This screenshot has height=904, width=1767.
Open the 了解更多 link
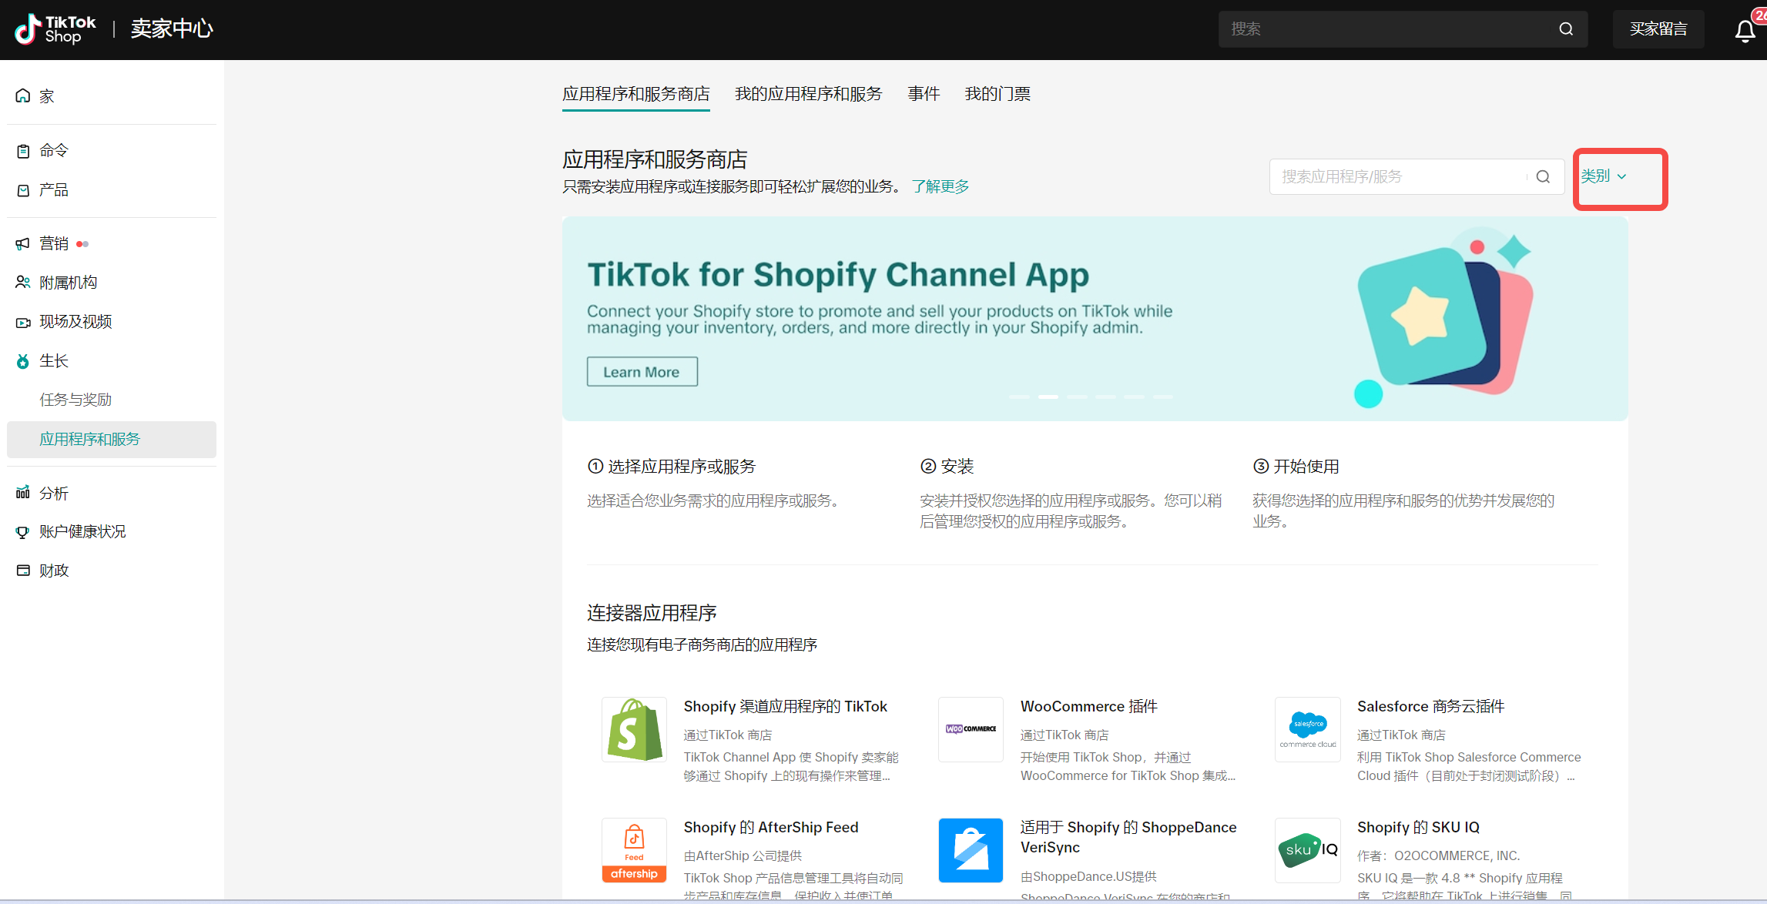pyautogui.click(x=940, y=186)
